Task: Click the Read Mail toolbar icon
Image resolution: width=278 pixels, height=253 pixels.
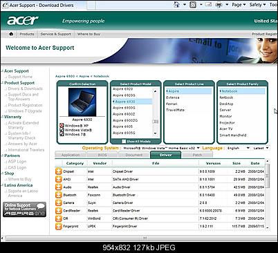Action: point(208,5)
